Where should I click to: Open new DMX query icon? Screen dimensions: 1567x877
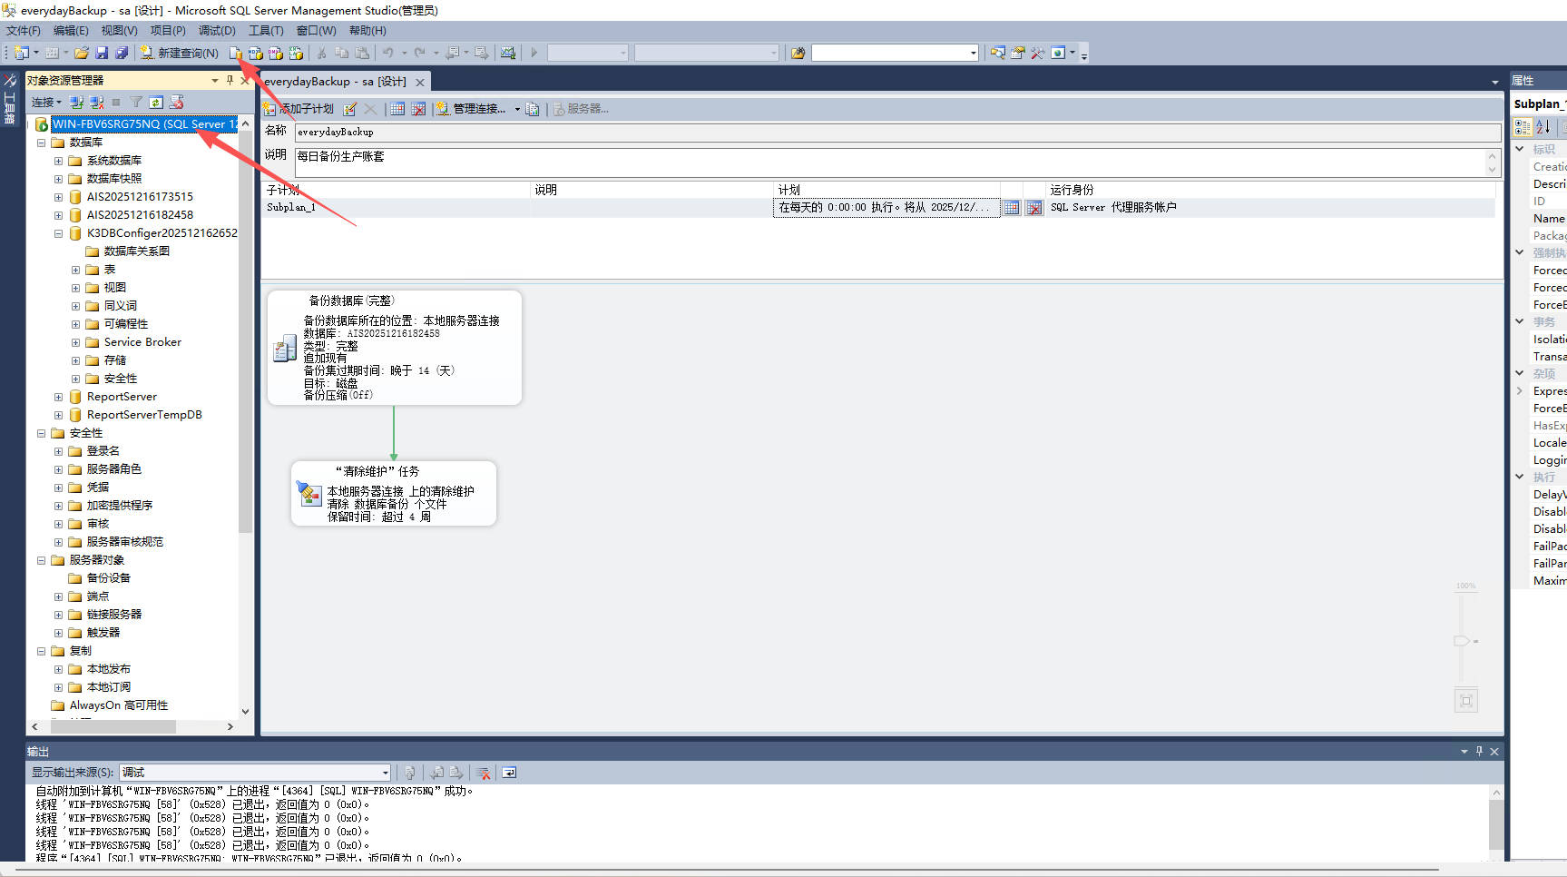(x=276, y=53)
